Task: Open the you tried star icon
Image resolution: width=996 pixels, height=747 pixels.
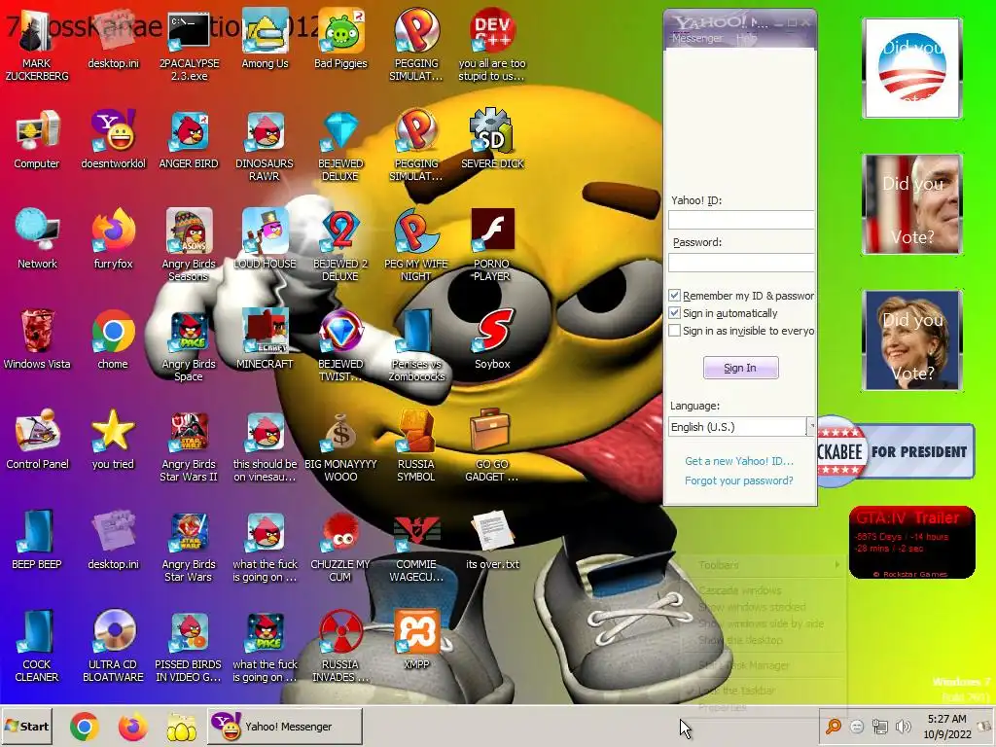Action: (x=113, y=441)
